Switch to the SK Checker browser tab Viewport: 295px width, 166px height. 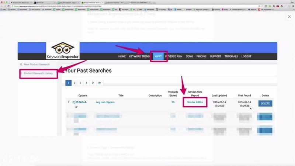(x=44, y=3)
